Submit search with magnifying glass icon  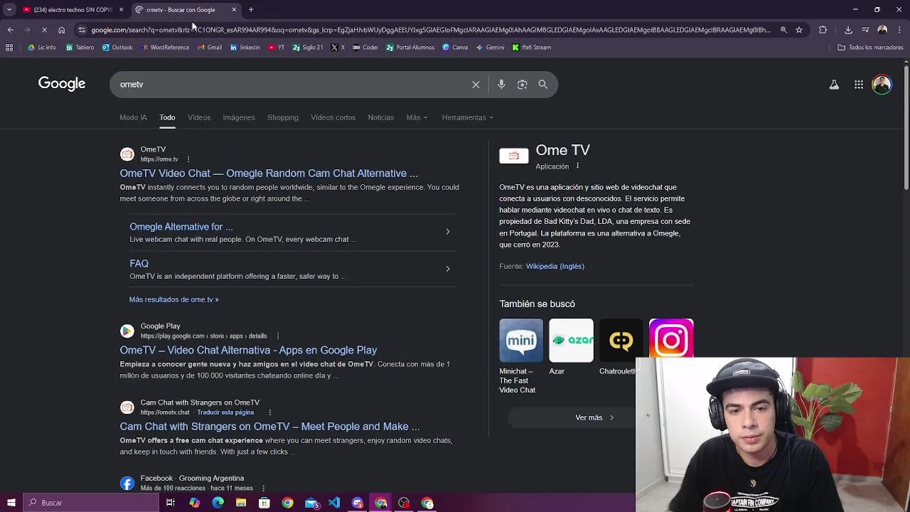coord(542,85)
